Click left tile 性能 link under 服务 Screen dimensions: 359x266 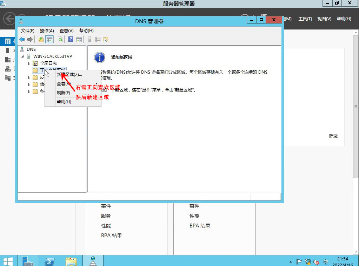click(x=106, y=226)
